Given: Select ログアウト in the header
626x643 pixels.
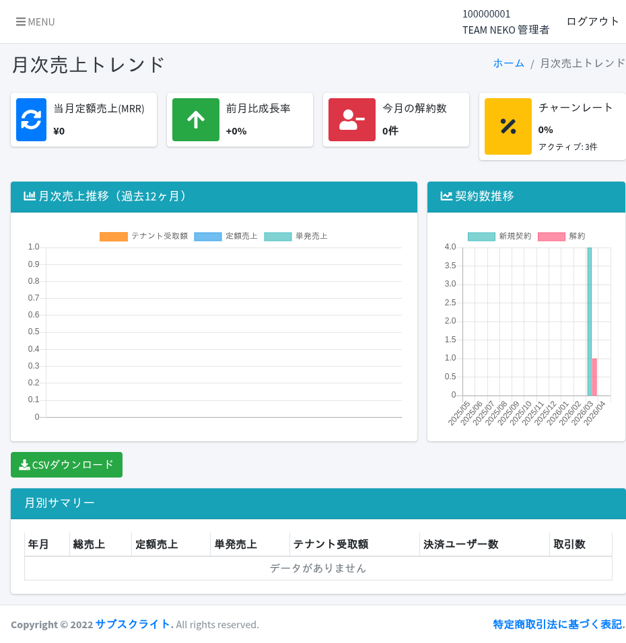Looking at the screenshot, I should click(592, 21).
